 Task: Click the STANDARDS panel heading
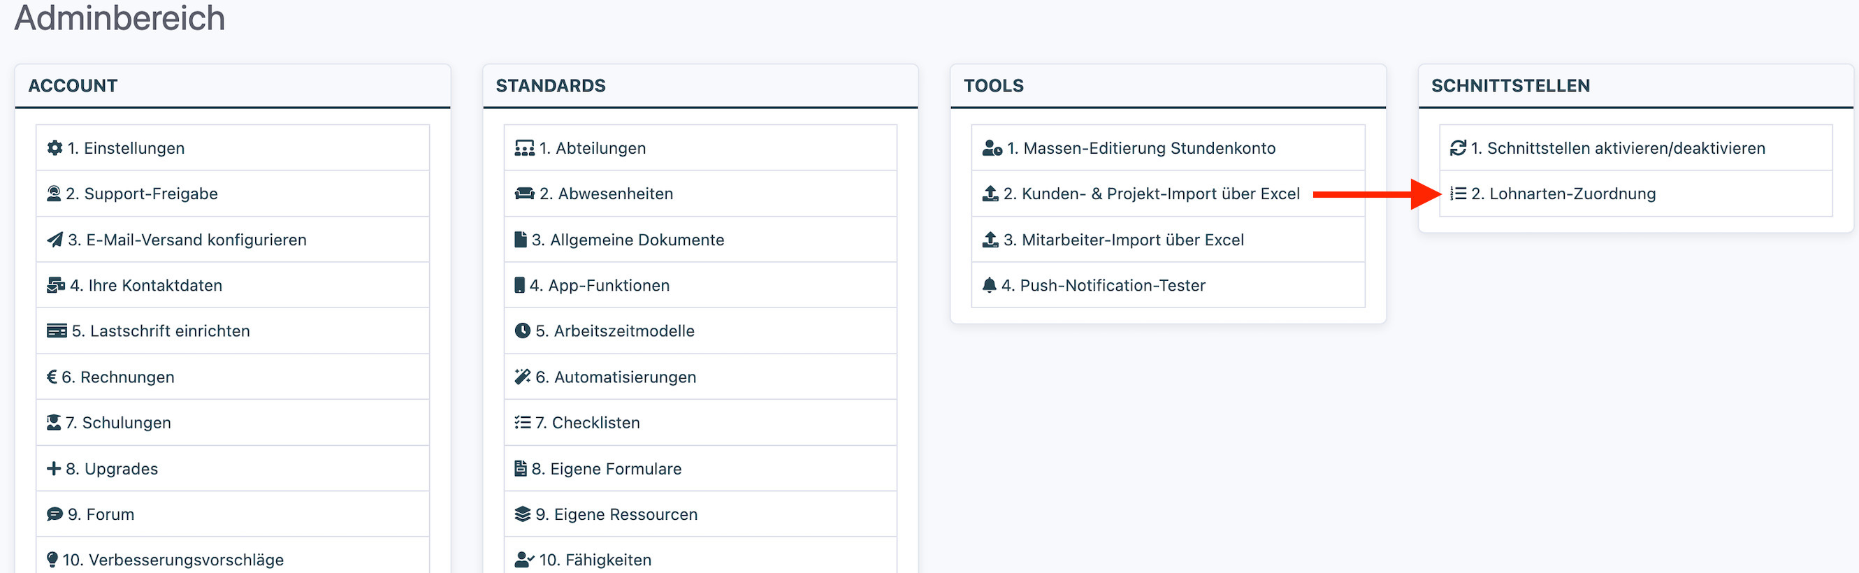(x=551, y=85)
